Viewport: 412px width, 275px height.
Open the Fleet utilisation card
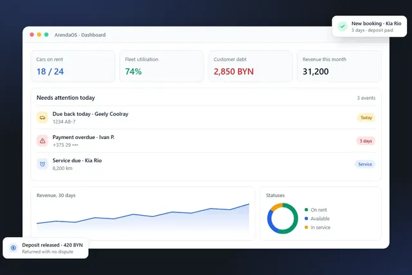[x=162, y=66]
